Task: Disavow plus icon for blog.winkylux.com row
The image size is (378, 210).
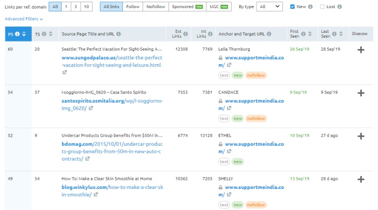Action: (x=361, y=179)
